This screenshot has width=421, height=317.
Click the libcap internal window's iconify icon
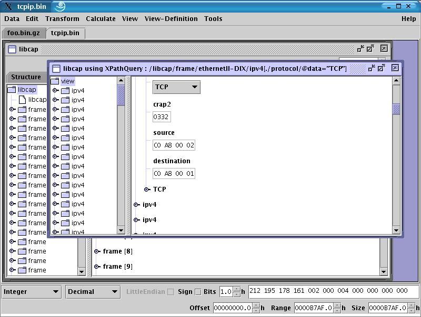pos(360,48)
